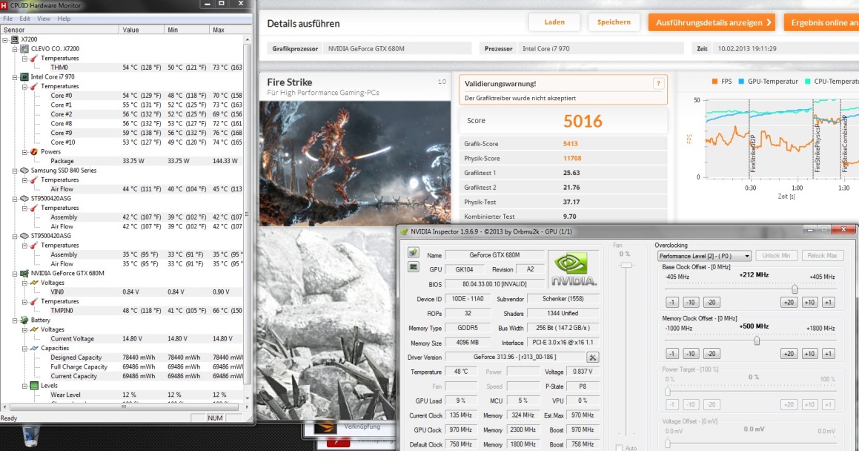Click the Fire Strike benchmark artwork thumbnail
This screenshot has width=859, height=451.
(355, 163)
